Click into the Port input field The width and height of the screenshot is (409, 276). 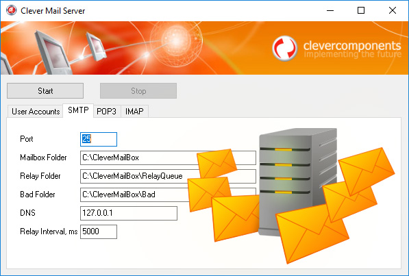pos(99,139)
